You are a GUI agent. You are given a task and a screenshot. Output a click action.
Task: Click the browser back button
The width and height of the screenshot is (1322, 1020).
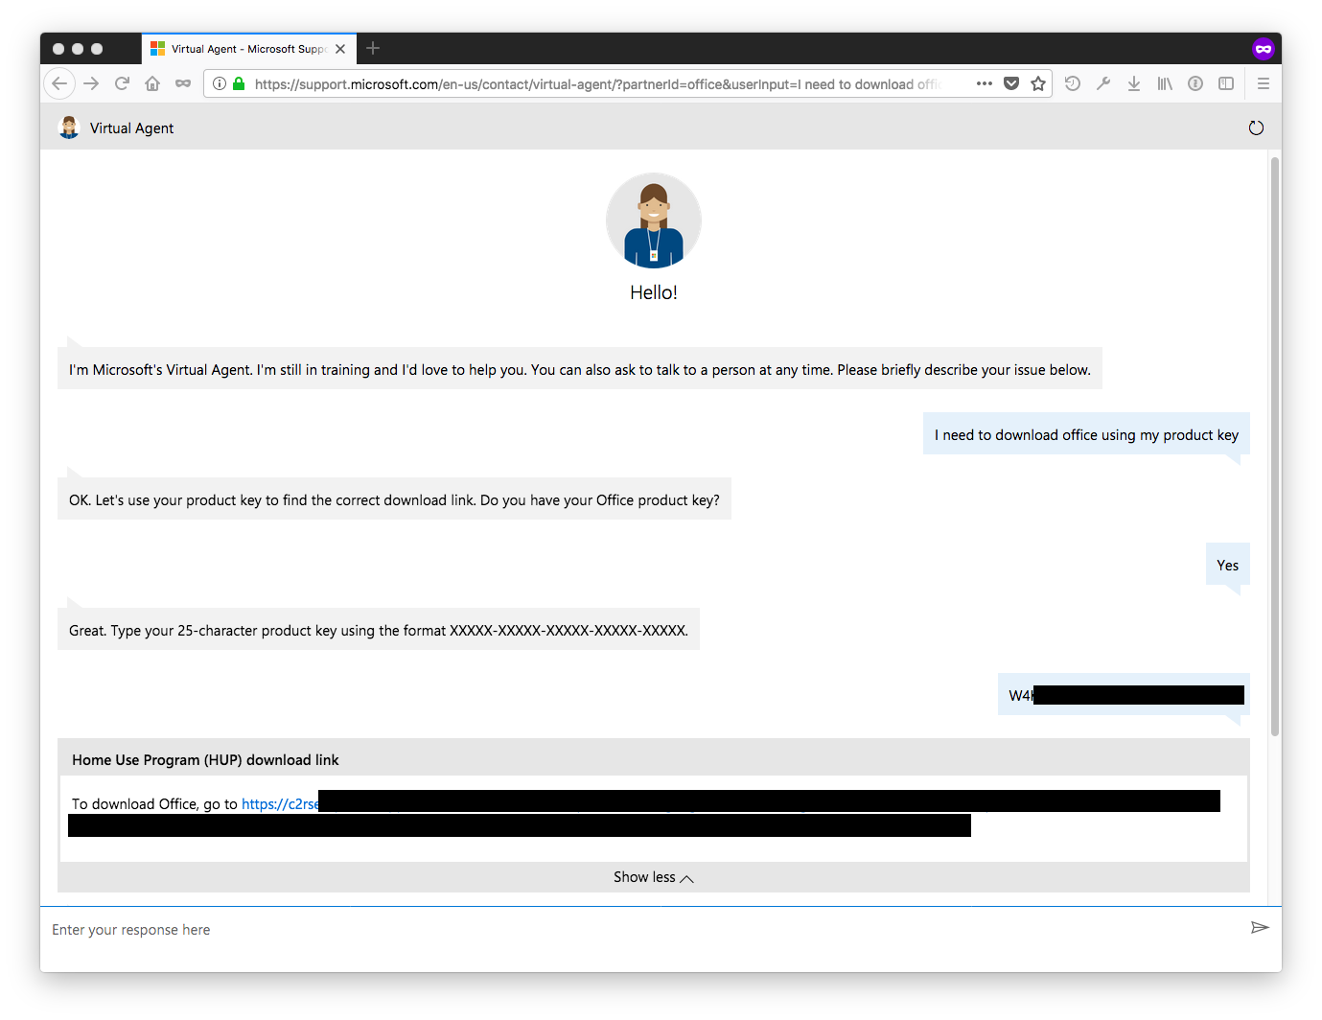(59, 84)
